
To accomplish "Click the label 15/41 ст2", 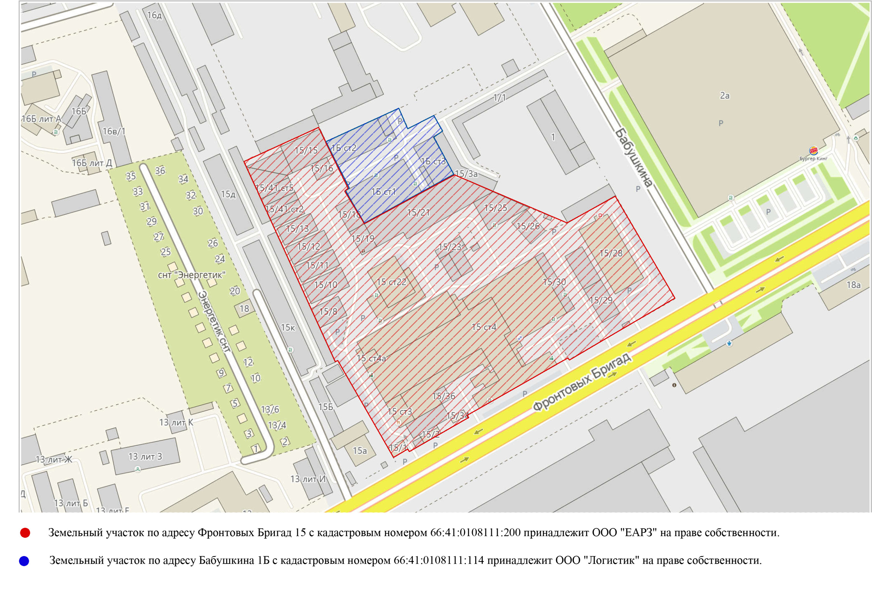I will coord(284,209).
